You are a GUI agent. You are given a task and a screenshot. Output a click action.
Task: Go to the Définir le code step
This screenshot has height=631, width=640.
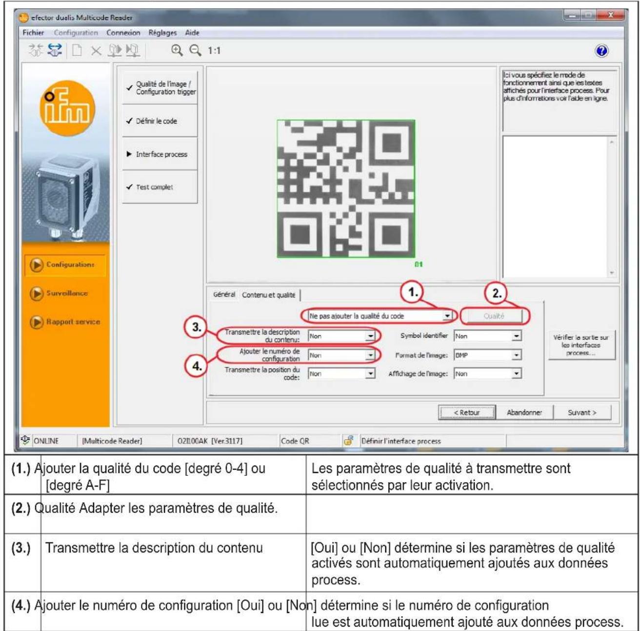pyautogui.click(x=160, y=121)
